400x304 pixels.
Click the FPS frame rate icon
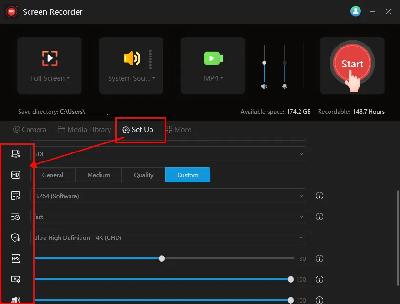(16, 258)
